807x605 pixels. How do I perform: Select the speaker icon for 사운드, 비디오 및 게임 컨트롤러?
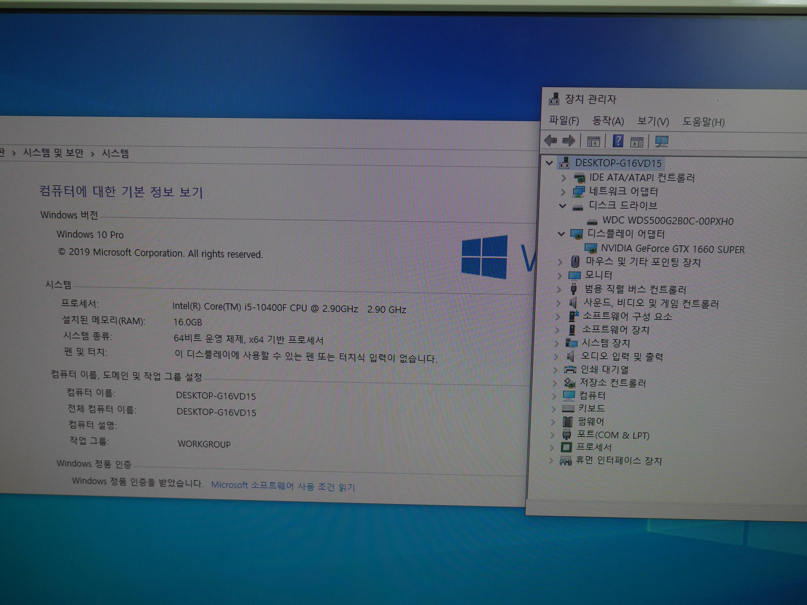point(573,303)
